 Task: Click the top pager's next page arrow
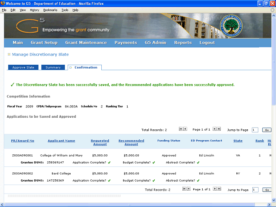[x=215, y=129]
